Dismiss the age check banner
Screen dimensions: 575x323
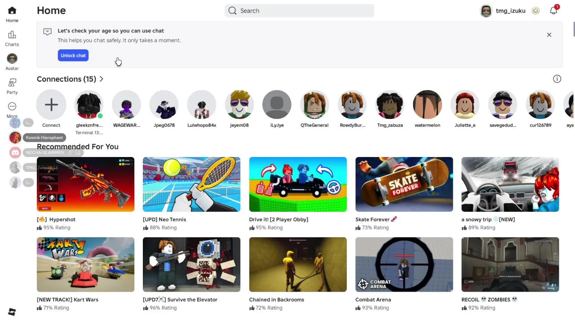point(549,35)
